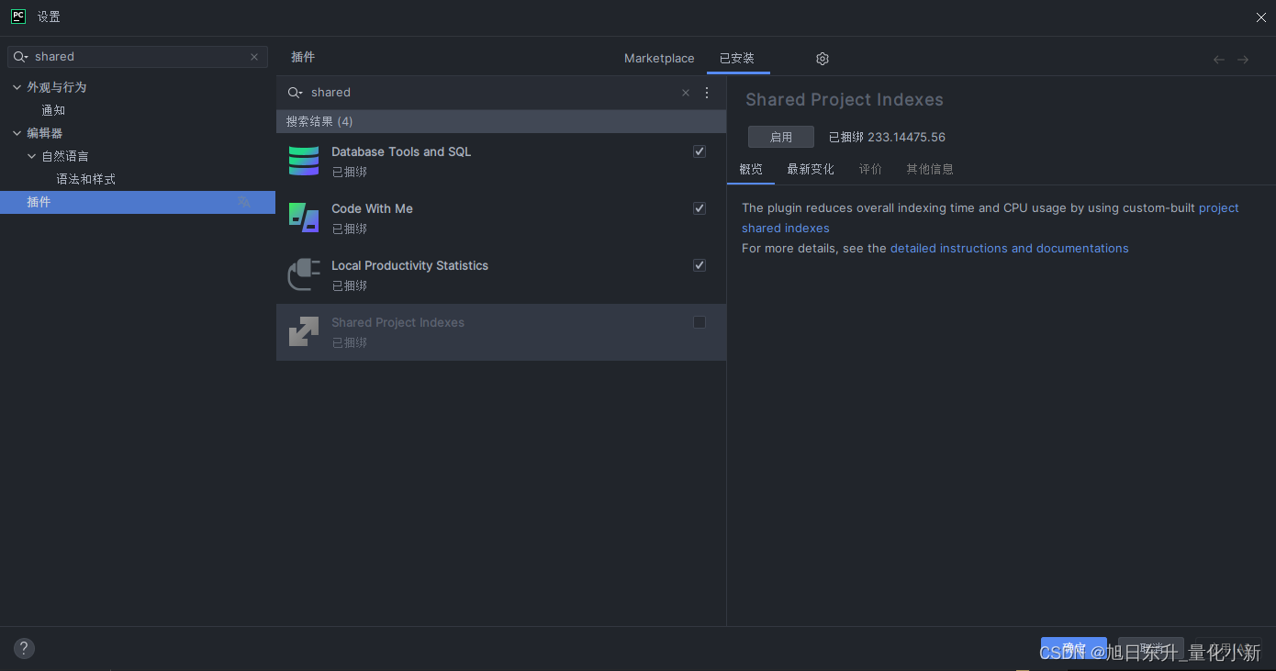Open the 最新变化 tab
Image resolution: width=1276 pixels, height=671 pixels.
811,169
